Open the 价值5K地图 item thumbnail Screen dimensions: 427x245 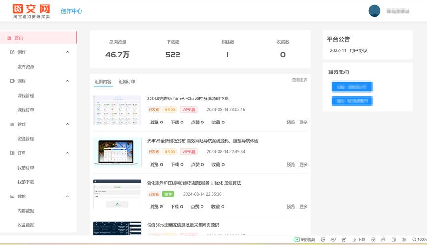pyautogui.click(x=117, y=228)
